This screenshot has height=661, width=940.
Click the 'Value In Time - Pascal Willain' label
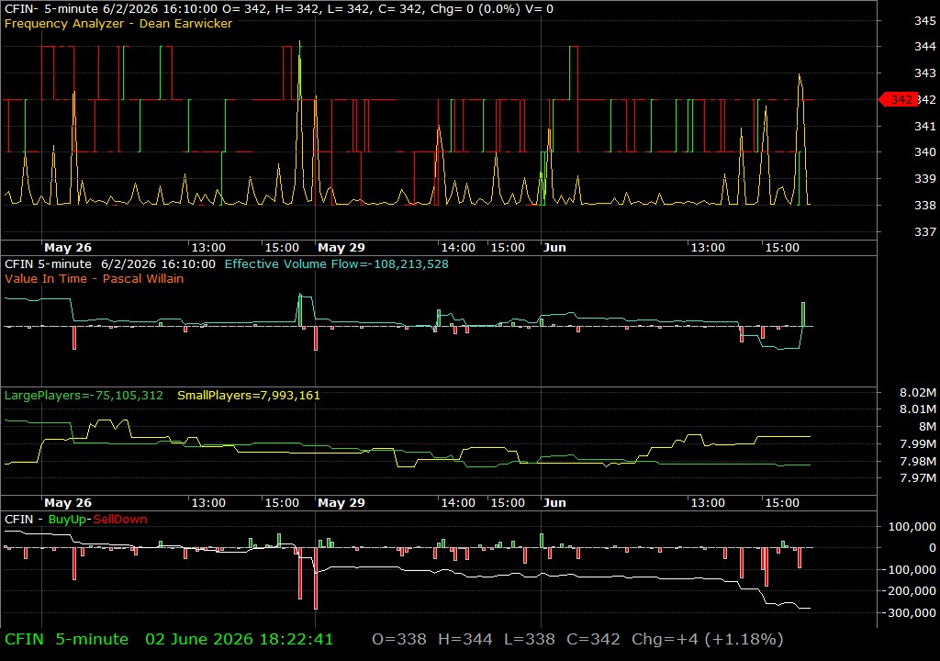[95, 278]
